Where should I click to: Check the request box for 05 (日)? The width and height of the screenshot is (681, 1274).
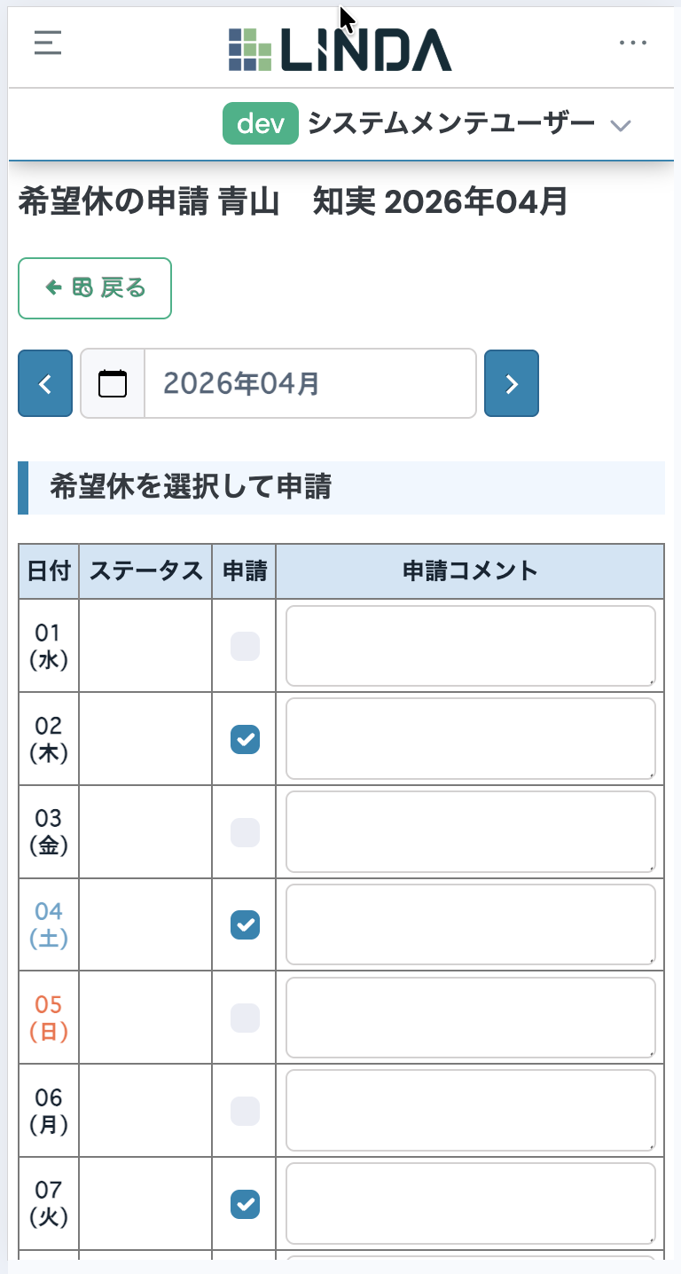245,1018
